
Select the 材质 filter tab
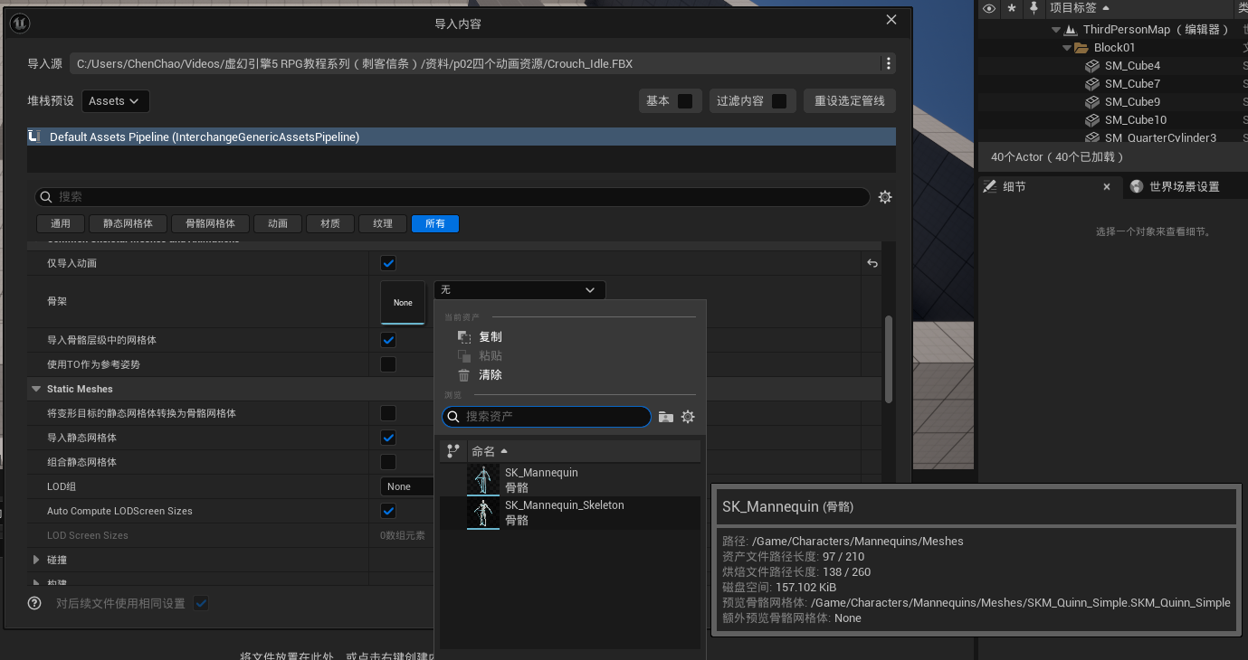pos(330,223)
